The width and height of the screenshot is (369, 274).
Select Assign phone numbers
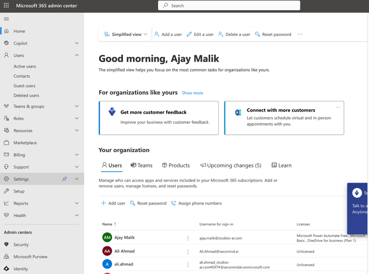(196, 203)
